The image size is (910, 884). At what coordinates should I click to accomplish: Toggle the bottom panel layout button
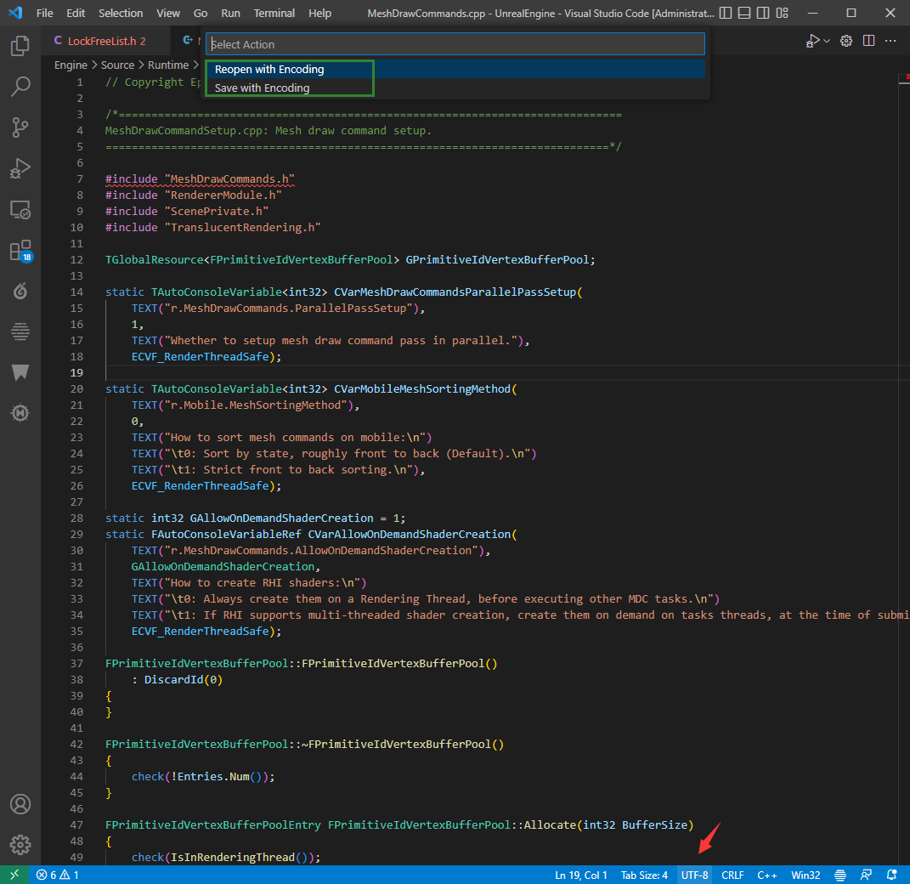[x=744, y=14]
